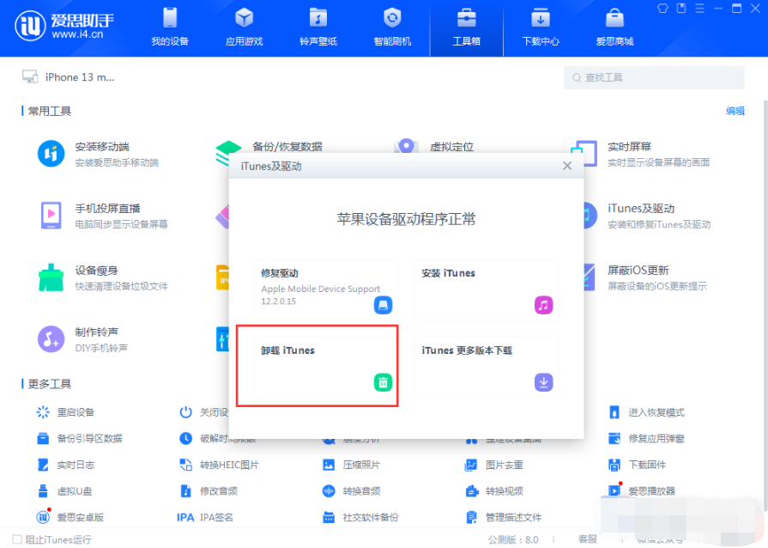This screenshot has width=768, height=548.
Task: Open the 爱思播放器 player icon
Action: point(615,491)
